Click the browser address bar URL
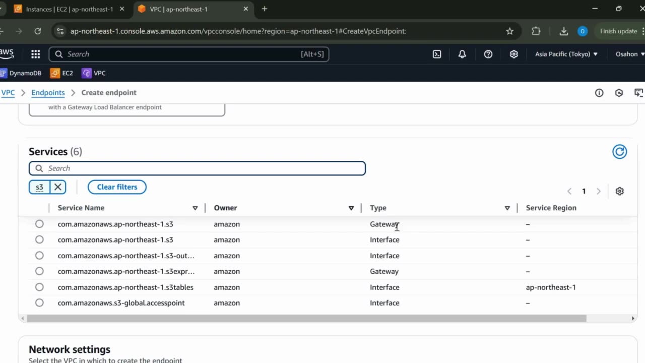This screenshot has height=363, width=645. (238, 31)
